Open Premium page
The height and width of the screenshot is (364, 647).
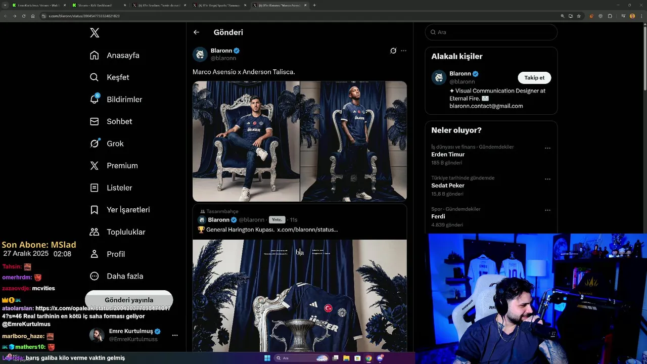pos(114,166)
